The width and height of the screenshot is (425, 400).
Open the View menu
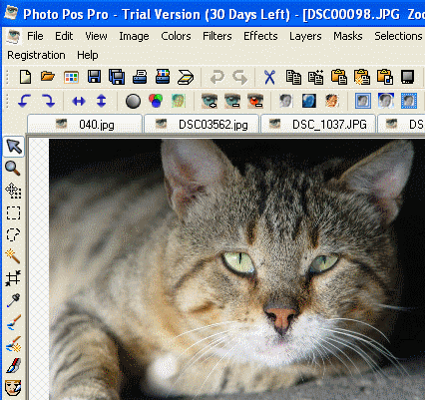point(96,36)
